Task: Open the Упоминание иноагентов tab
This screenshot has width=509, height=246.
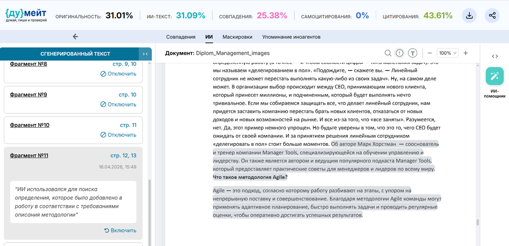Action: tap(291, 37)
